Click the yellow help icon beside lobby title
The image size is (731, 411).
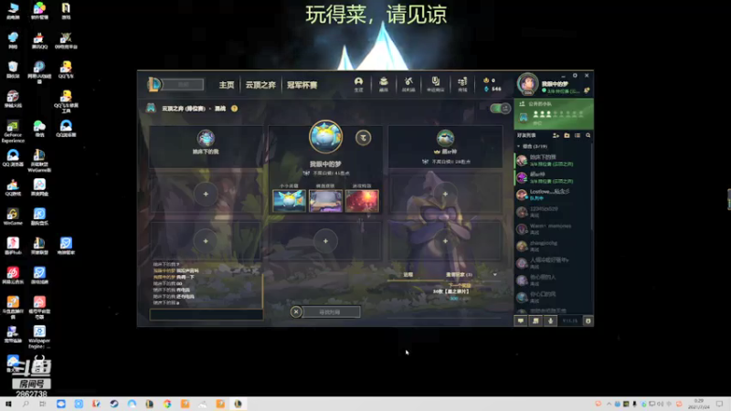[x=235, y=109]
